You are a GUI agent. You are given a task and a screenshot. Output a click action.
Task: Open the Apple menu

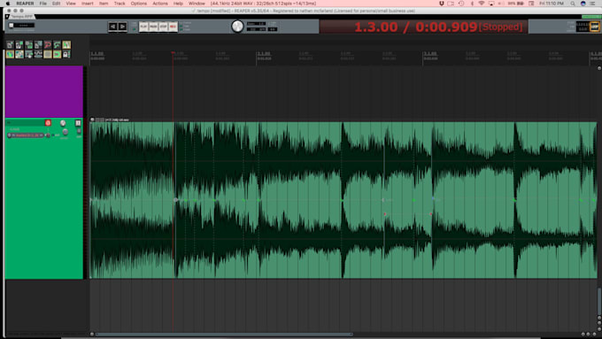click(7, 4)
